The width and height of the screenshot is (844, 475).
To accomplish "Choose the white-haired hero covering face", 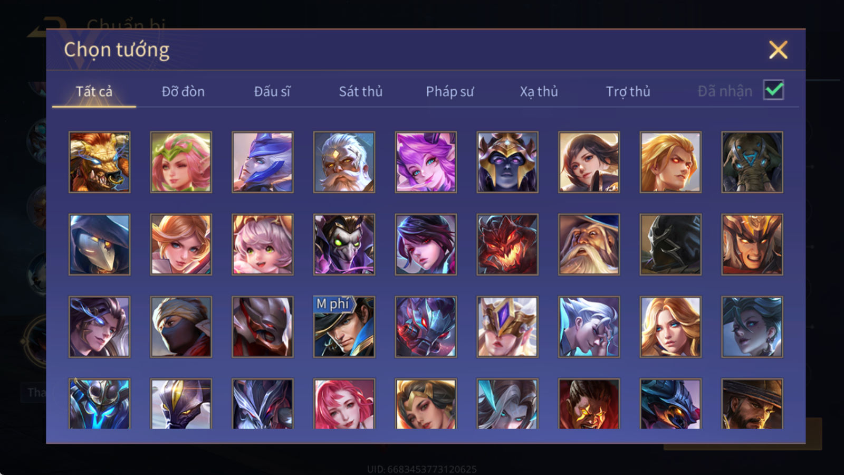I will click(x=589, y=327).
